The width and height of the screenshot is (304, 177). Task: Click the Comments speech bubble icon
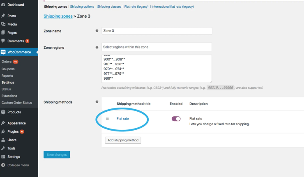click(3, 41)
